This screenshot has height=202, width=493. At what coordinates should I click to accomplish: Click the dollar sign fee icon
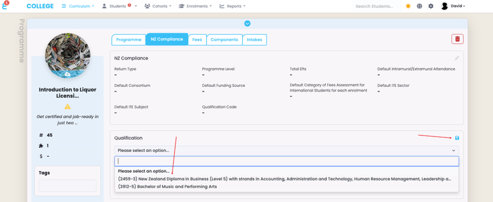41,156
